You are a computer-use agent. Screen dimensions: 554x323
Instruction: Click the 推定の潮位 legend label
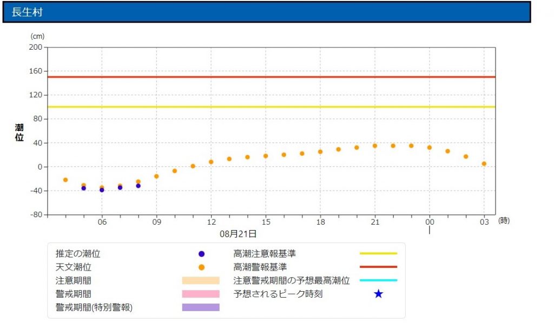[78, 254]
